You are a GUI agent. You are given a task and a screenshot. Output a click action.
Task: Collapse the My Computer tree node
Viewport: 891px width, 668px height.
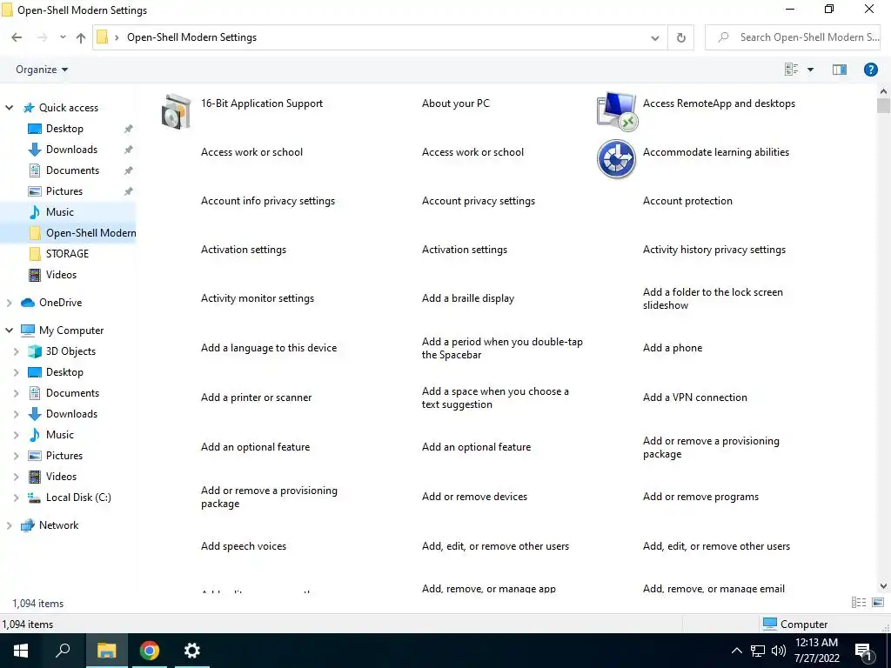coord(9,330)
